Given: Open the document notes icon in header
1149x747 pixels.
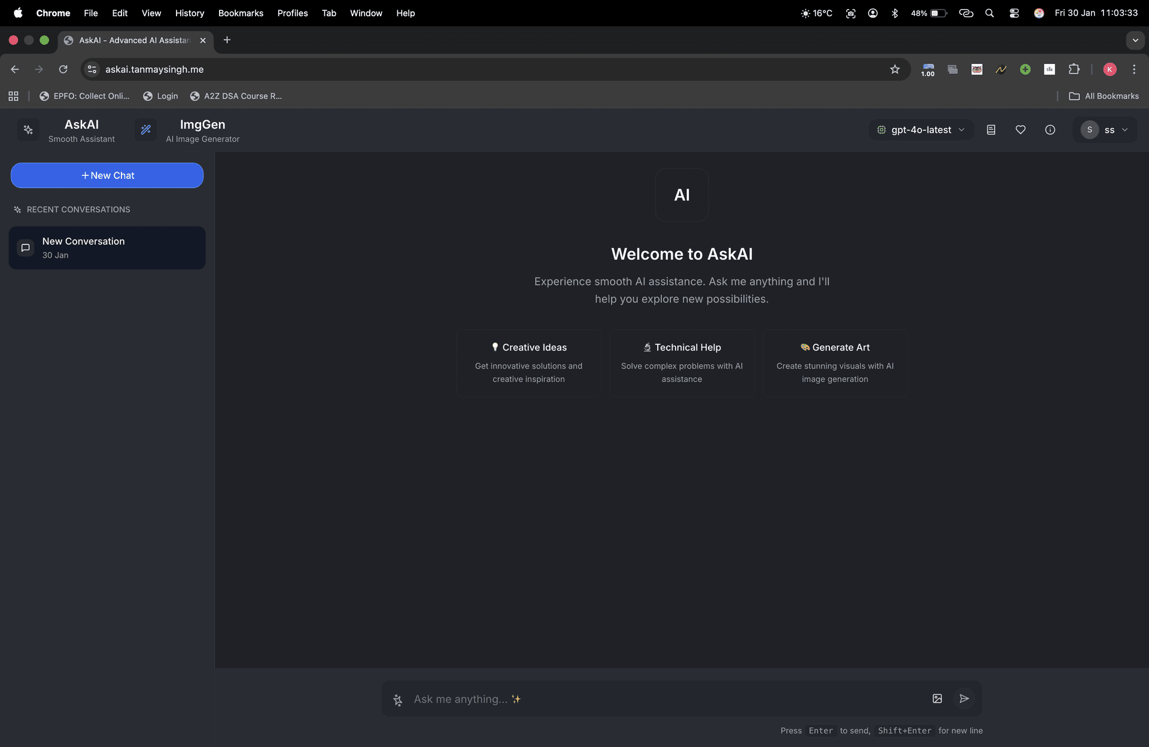Looking at the screenshot, I should click(991, 130).
